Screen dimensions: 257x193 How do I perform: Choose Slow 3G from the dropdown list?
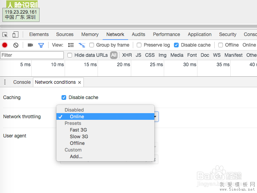pos(79,137)
